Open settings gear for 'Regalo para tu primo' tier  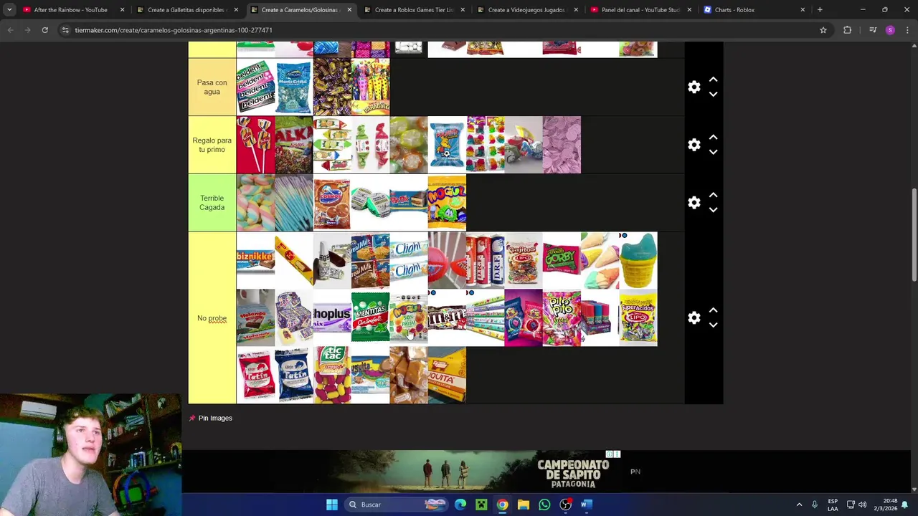point(694,145)
